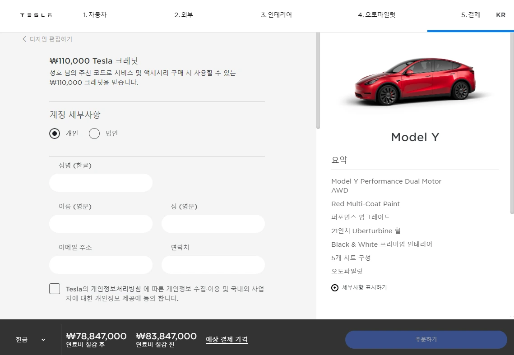This screenshot has height=355, width=514.
Task: Click the 성명 (한글) input field
Action: click(101, 183)
